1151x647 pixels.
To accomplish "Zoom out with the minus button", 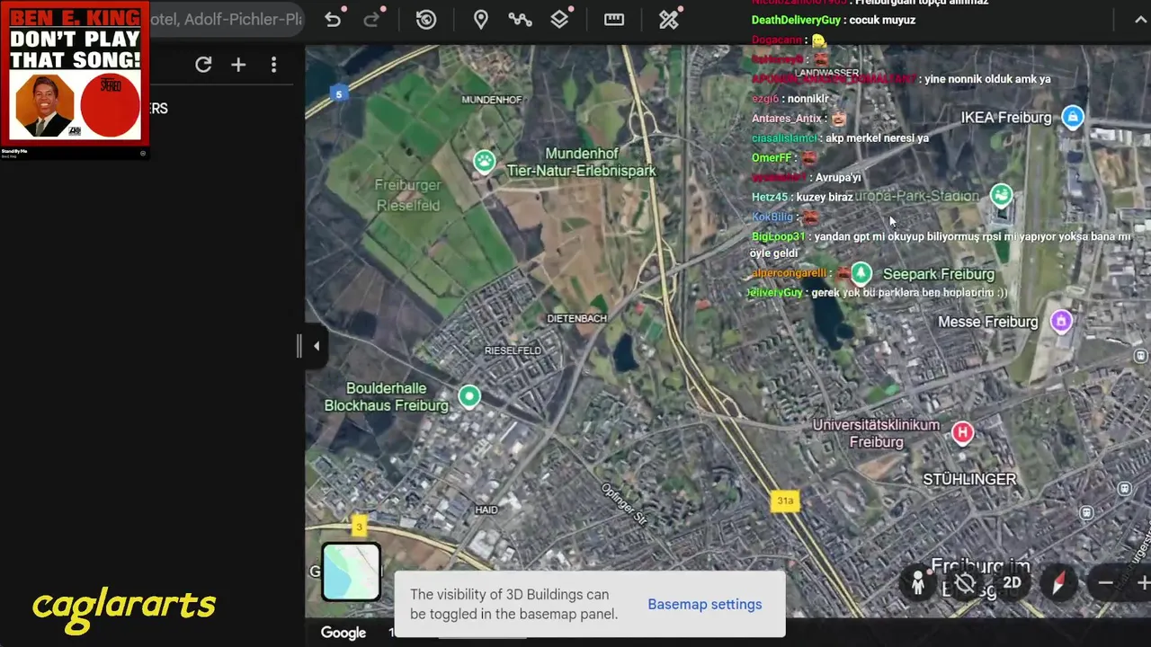I will (x=1106, y=583).
